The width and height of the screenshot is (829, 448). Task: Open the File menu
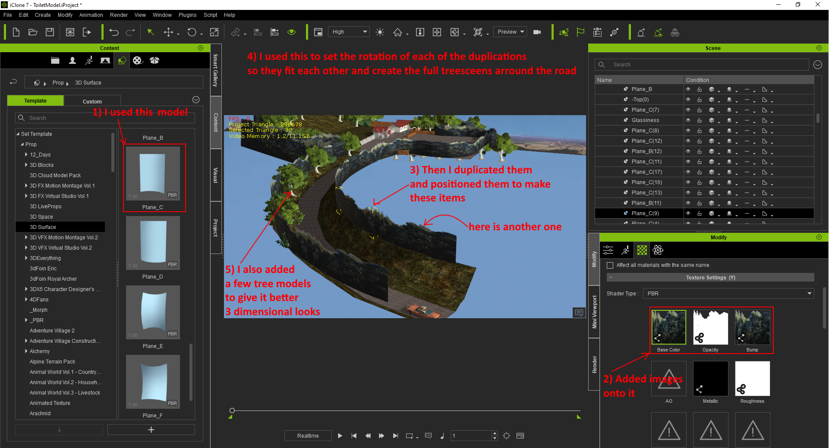click(8, 15)
